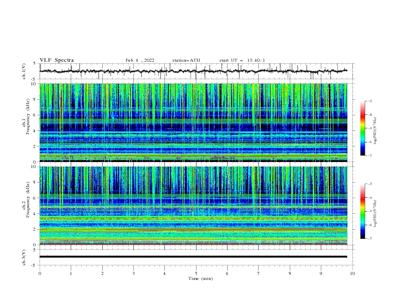Click the time axis tick label "7"
Screen dimensions: 397x307
259,273
